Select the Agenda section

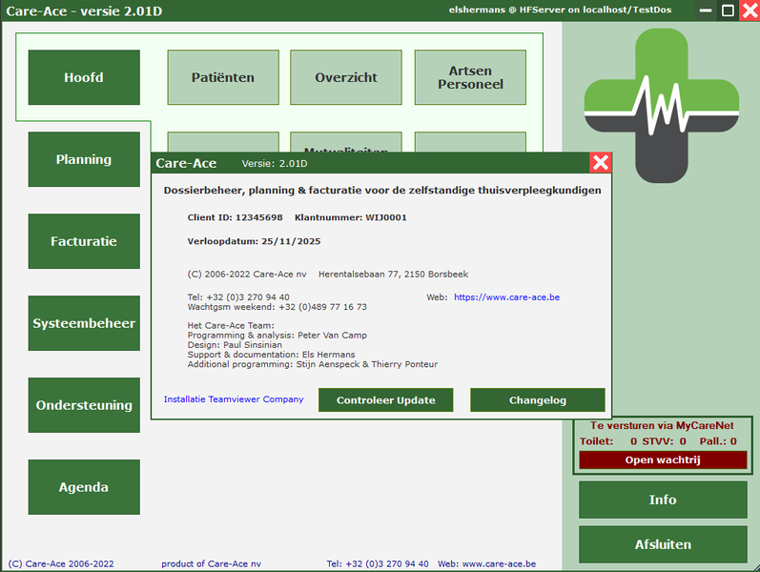(x=84, y=487)
